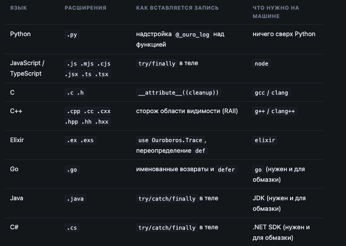Click the clang code tag in C row
Image resolution: width=346 pixels, height=246 pixels.
coord(279,92)
